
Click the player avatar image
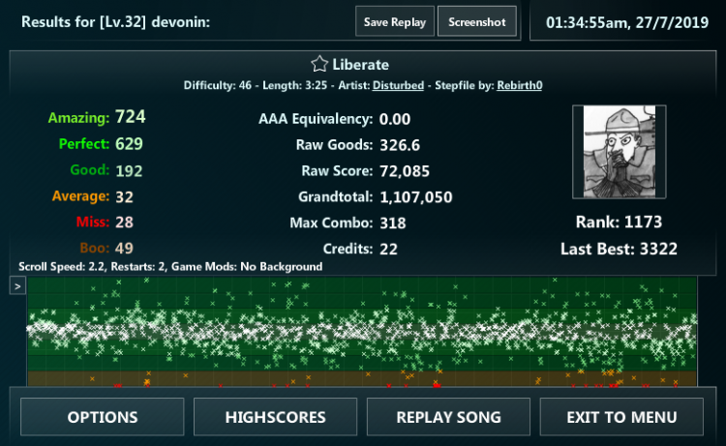(619, 152)
